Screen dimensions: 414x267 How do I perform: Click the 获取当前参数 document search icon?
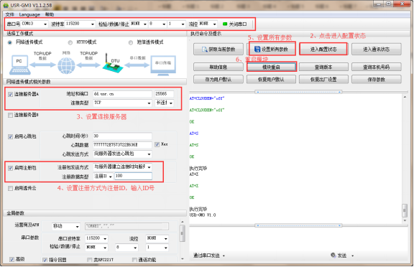[x=204, y=50]
